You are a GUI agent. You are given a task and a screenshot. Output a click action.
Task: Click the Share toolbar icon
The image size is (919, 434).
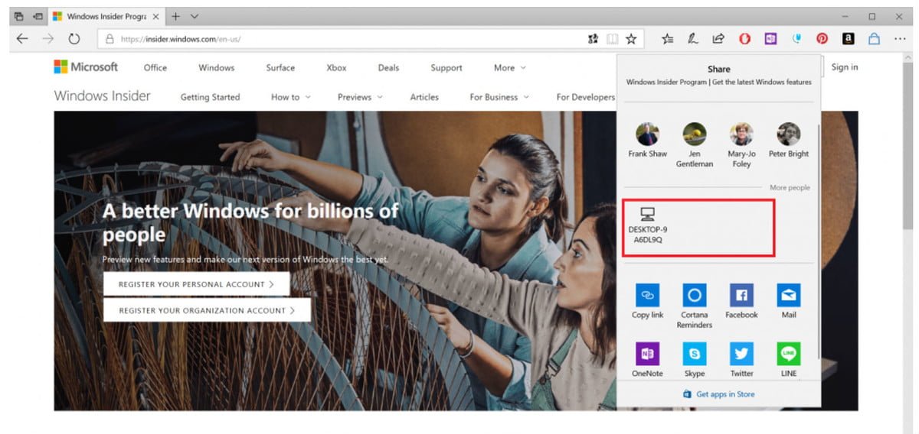click(x=718, y=38)
